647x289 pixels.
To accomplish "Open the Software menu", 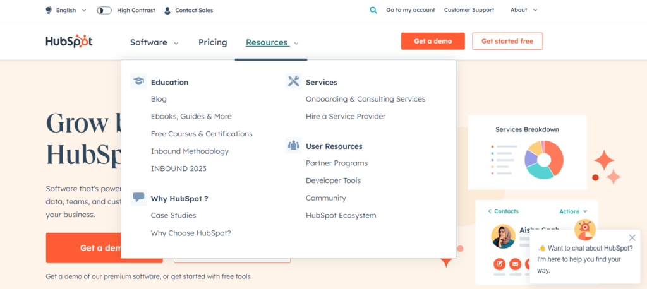I will [148, 42].
